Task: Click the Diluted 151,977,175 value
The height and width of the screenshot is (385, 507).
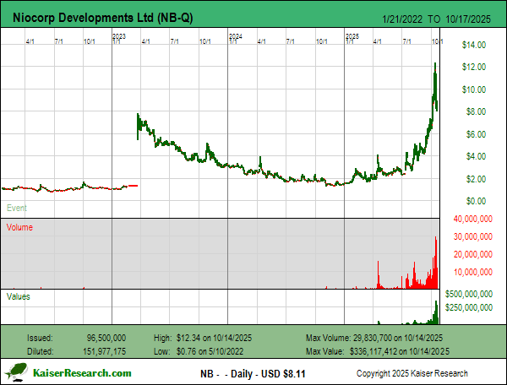Action: (104, 351)
